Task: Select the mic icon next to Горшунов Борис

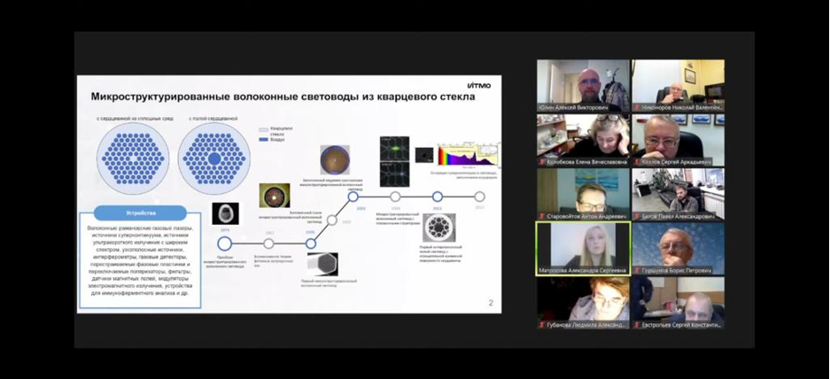Action: 637,270
